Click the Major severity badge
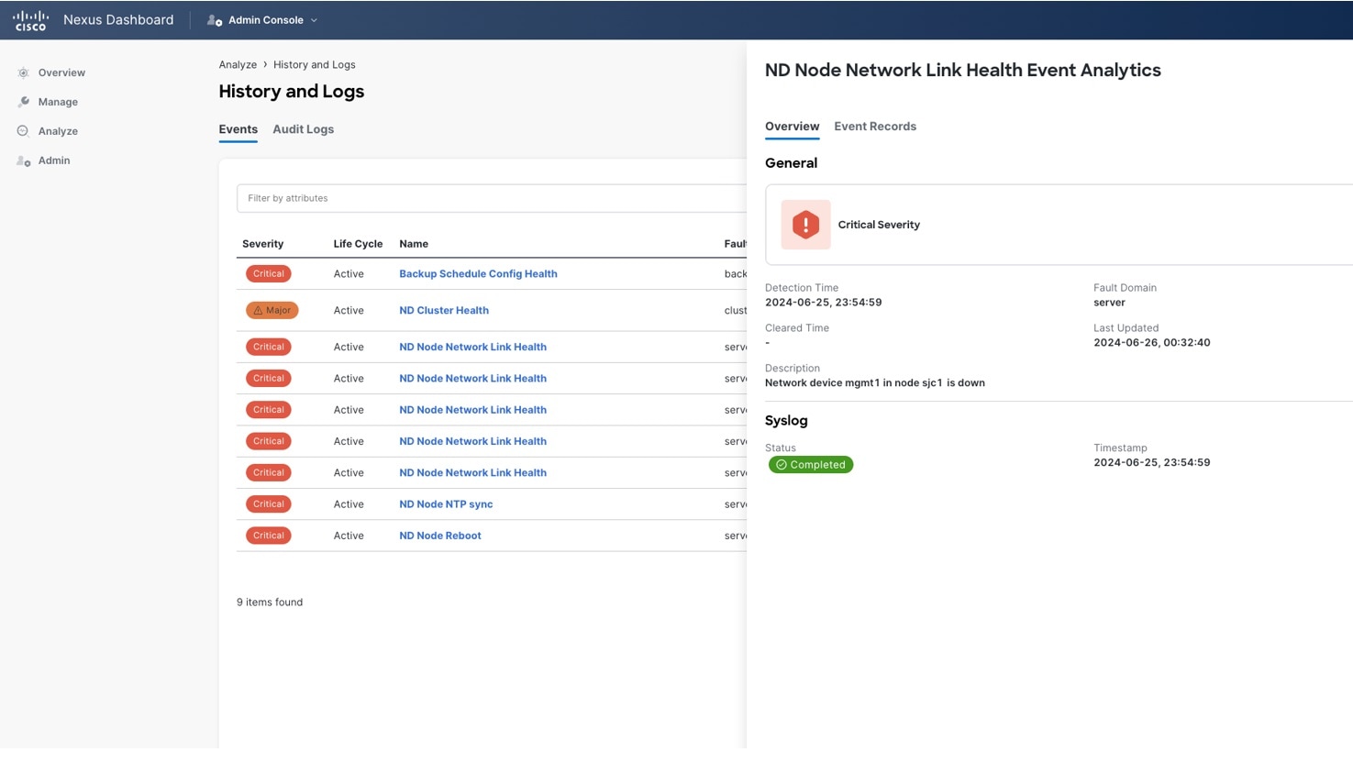1353x763 pixels. (x=272, y=310)
